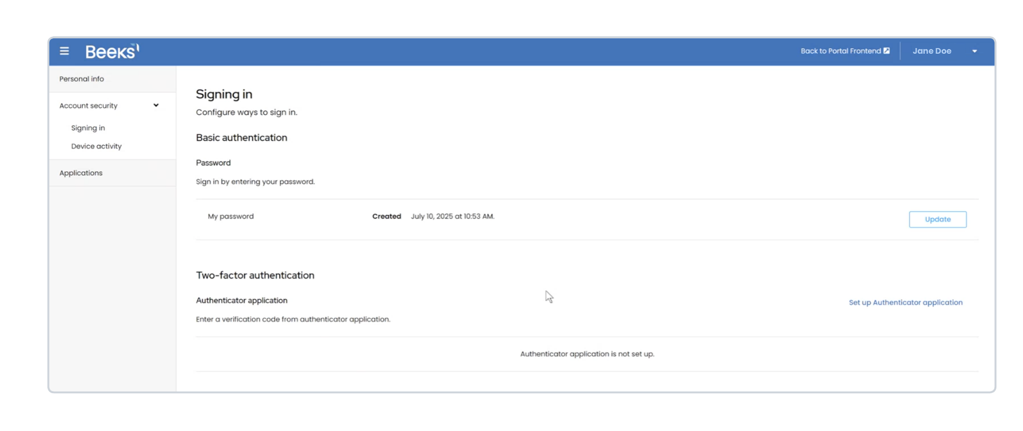
Task: Click the 'Authenticator application is not set up' message
Action: (x=587, y=354)
